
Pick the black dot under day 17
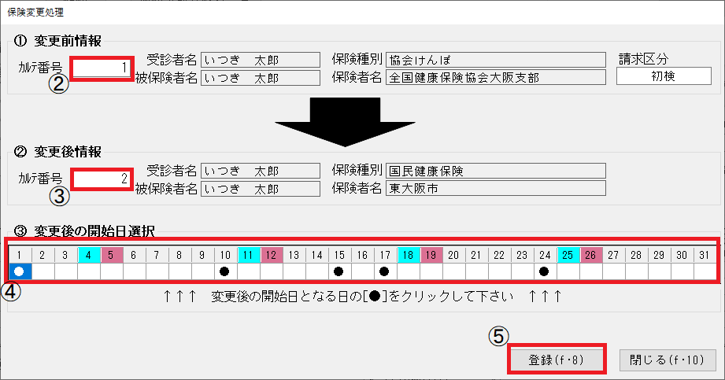(384, 271)
